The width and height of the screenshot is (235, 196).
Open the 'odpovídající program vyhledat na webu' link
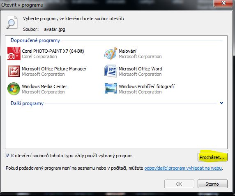183,168
